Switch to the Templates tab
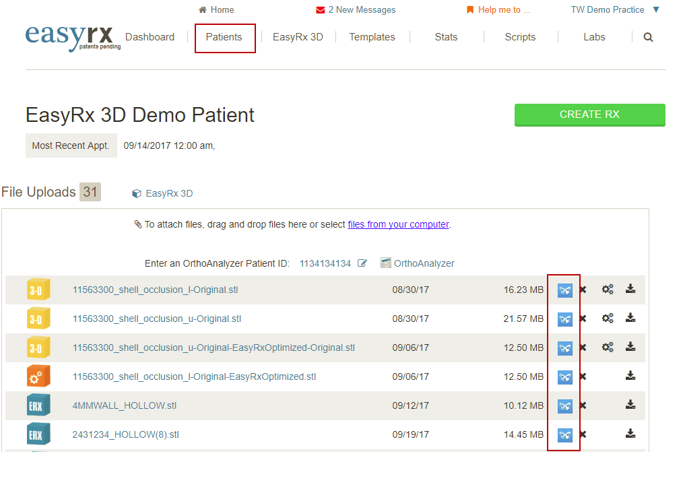 [372, 37]
